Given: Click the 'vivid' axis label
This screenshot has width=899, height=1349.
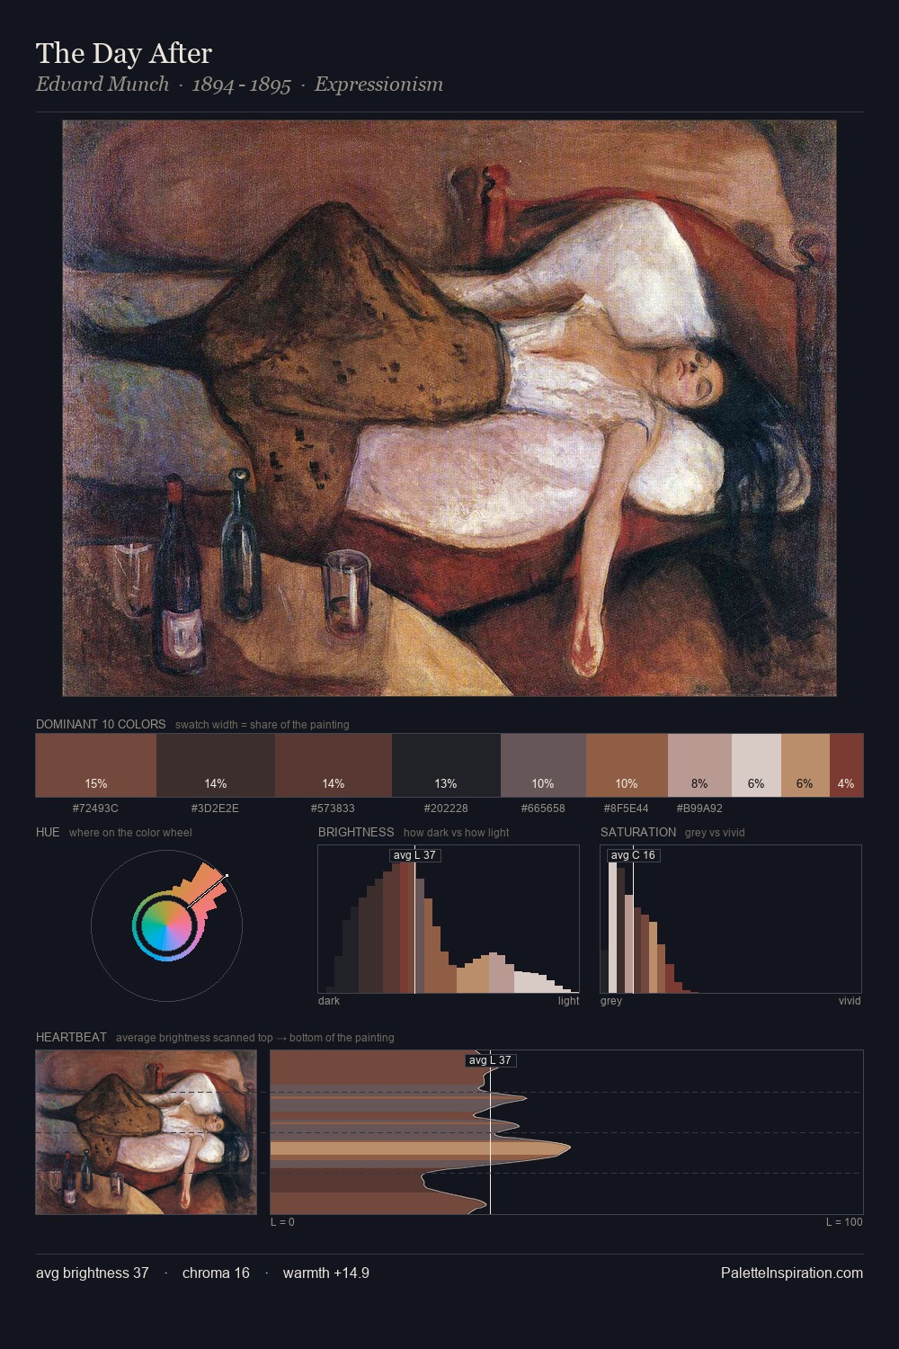Looking at the screenshot, I should click(x=850, y=1000).
